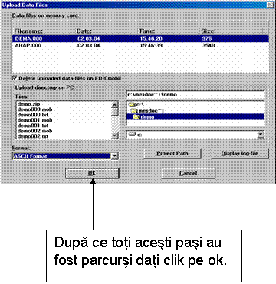The image size is (276, 284).
Task: Click the Files list scroll-down arrow
Action: click(x=115, y=135)
